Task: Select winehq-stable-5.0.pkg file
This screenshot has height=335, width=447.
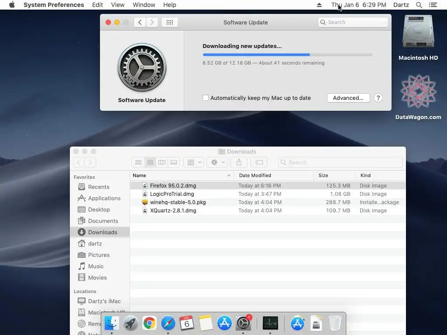Action: point(268,202)
